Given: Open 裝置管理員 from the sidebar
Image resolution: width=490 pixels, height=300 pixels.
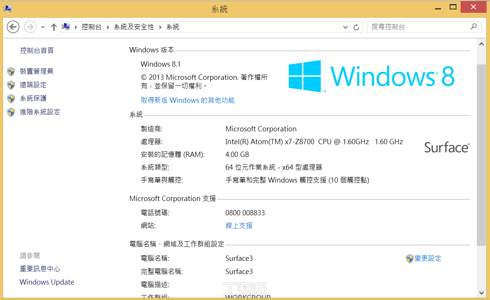Looking at the screenshot, I should pos(37,71).
